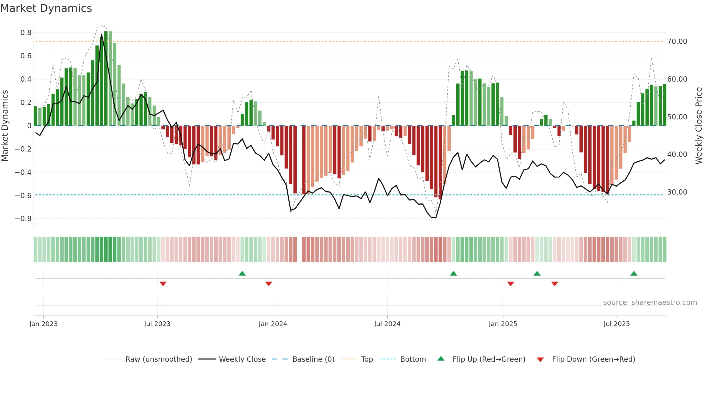The image size is (707, 398).
Task: Click the green triangle icon in the legend
Action: (441, 358)
